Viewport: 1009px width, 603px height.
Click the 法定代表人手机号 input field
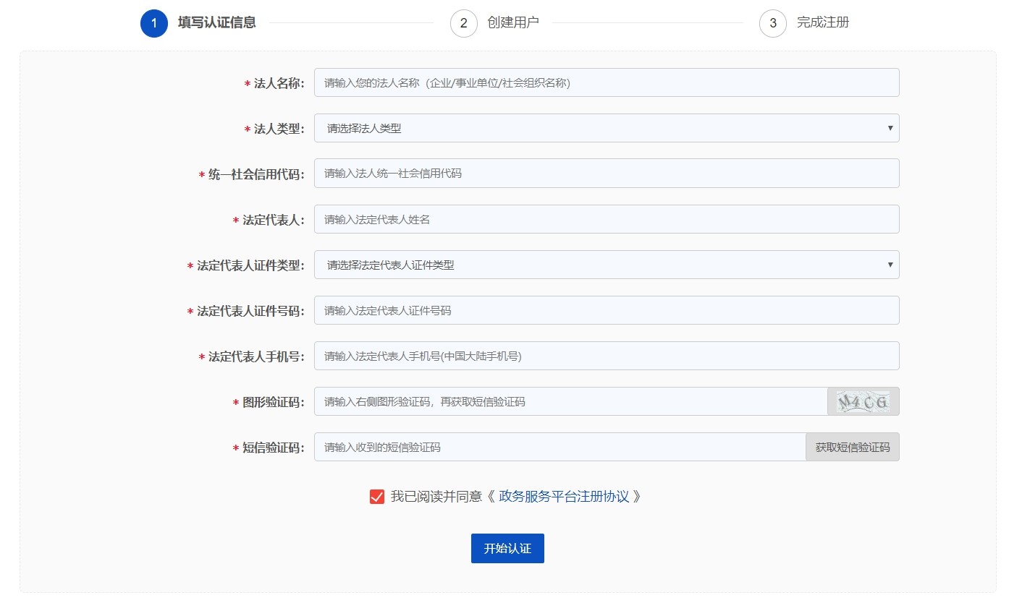point(607,356)
